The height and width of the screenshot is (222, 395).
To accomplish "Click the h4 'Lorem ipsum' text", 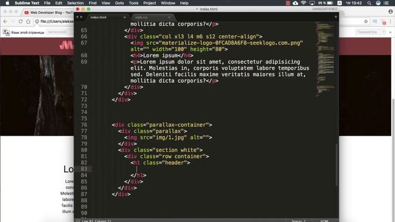I will point(160,55).
